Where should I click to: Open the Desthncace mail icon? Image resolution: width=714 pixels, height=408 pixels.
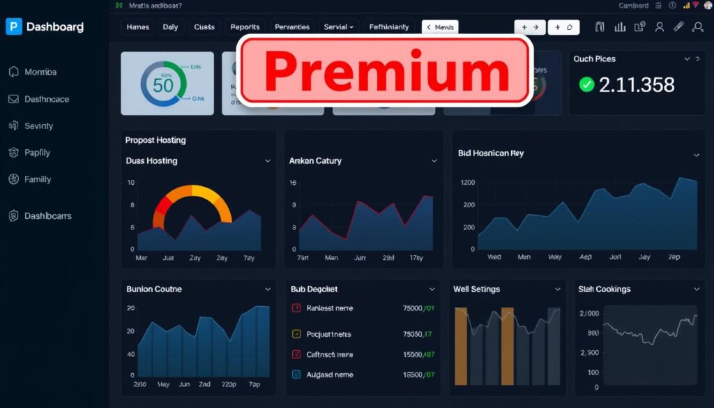click(14, 99)
